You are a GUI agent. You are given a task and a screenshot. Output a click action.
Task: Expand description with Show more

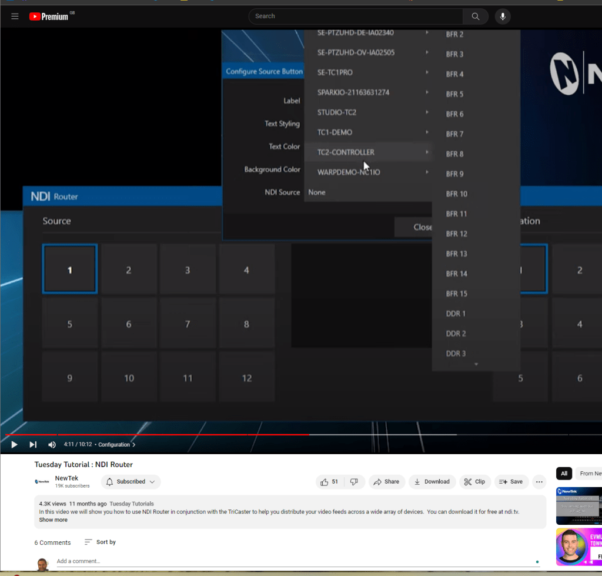point(53,520)
